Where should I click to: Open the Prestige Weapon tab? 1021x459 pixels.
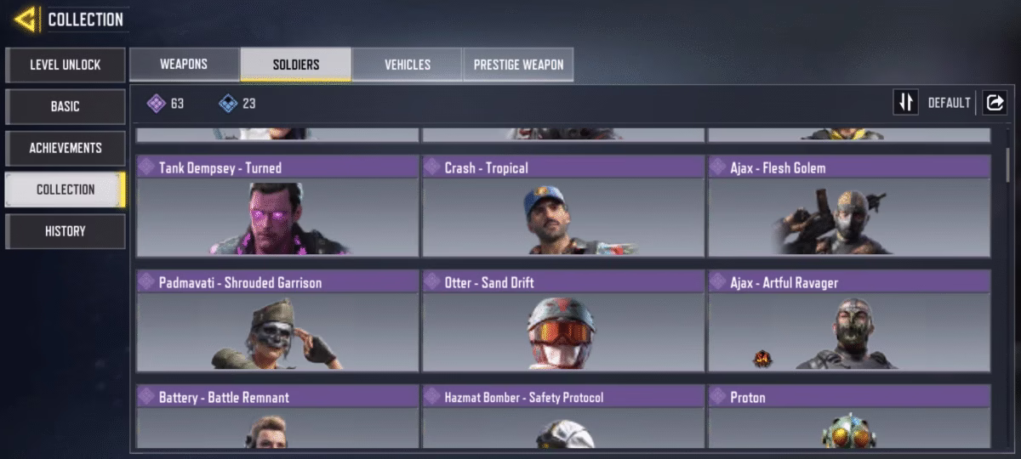pos(518,65)
